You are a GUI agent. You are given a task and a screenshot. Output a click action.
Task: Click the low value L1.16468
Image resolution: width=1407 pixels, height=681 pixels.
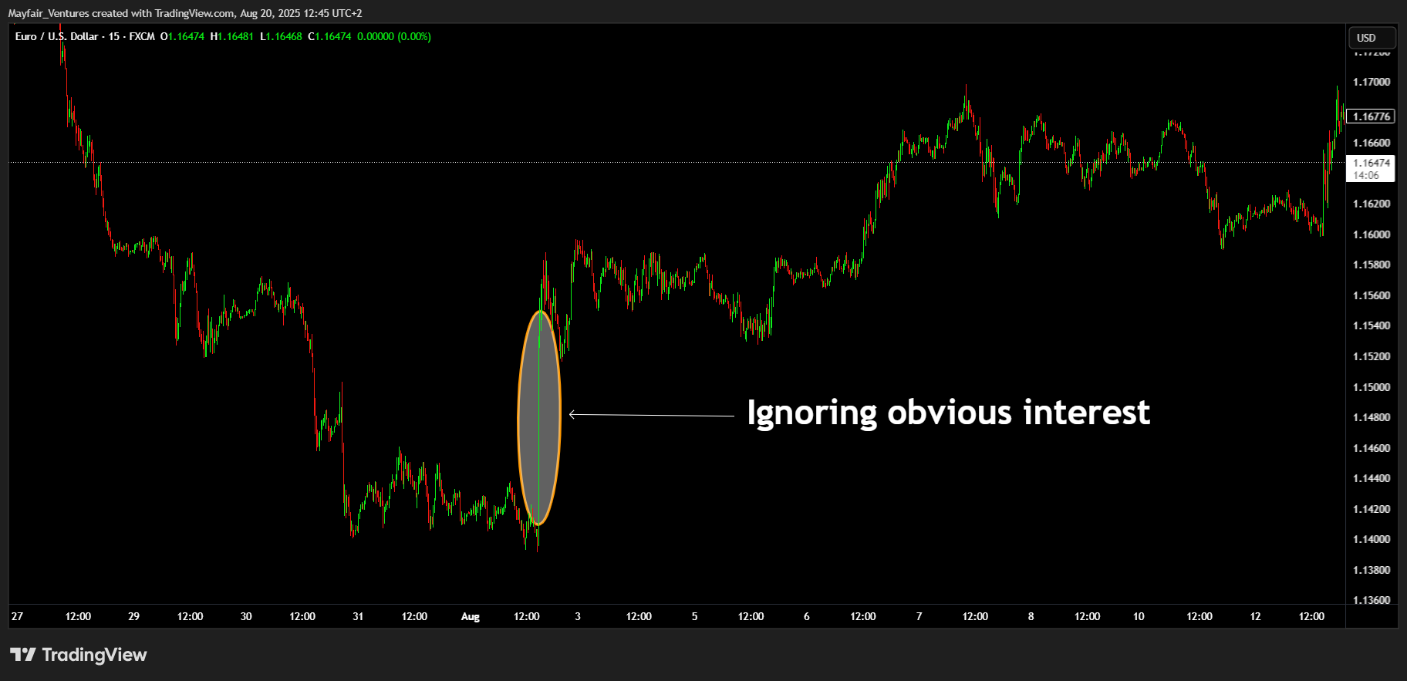click(281, 36)
